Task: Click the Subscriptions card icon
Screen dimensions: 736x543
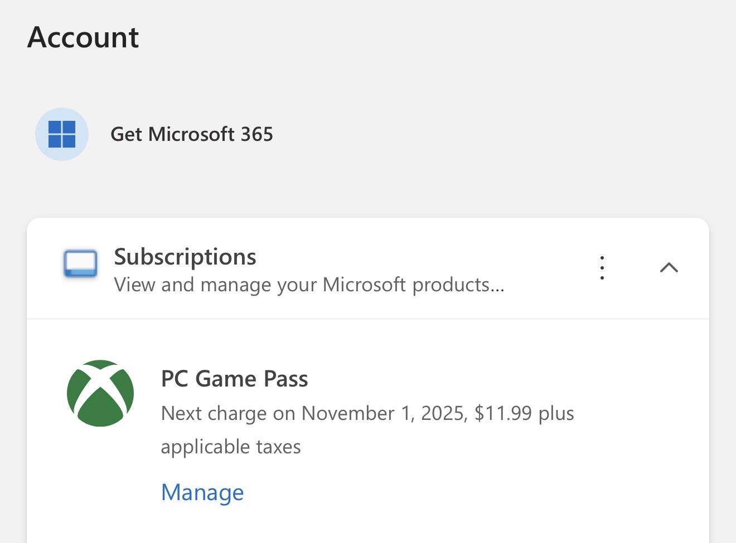Action: point(80,263)
